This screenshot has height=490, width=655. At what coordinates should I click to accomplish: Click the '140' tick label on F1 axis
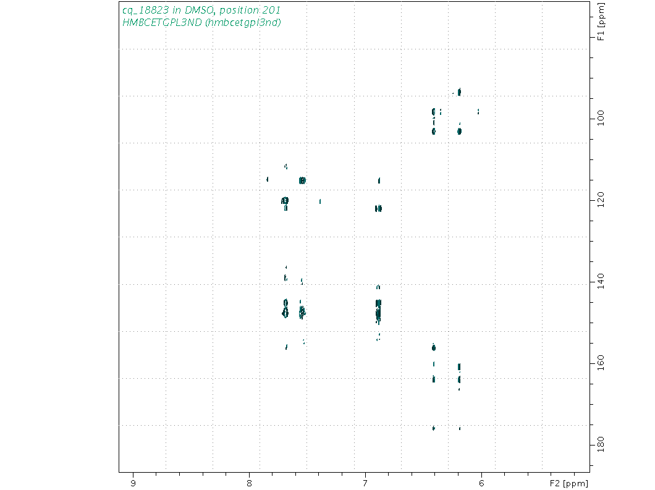point(601,282)
